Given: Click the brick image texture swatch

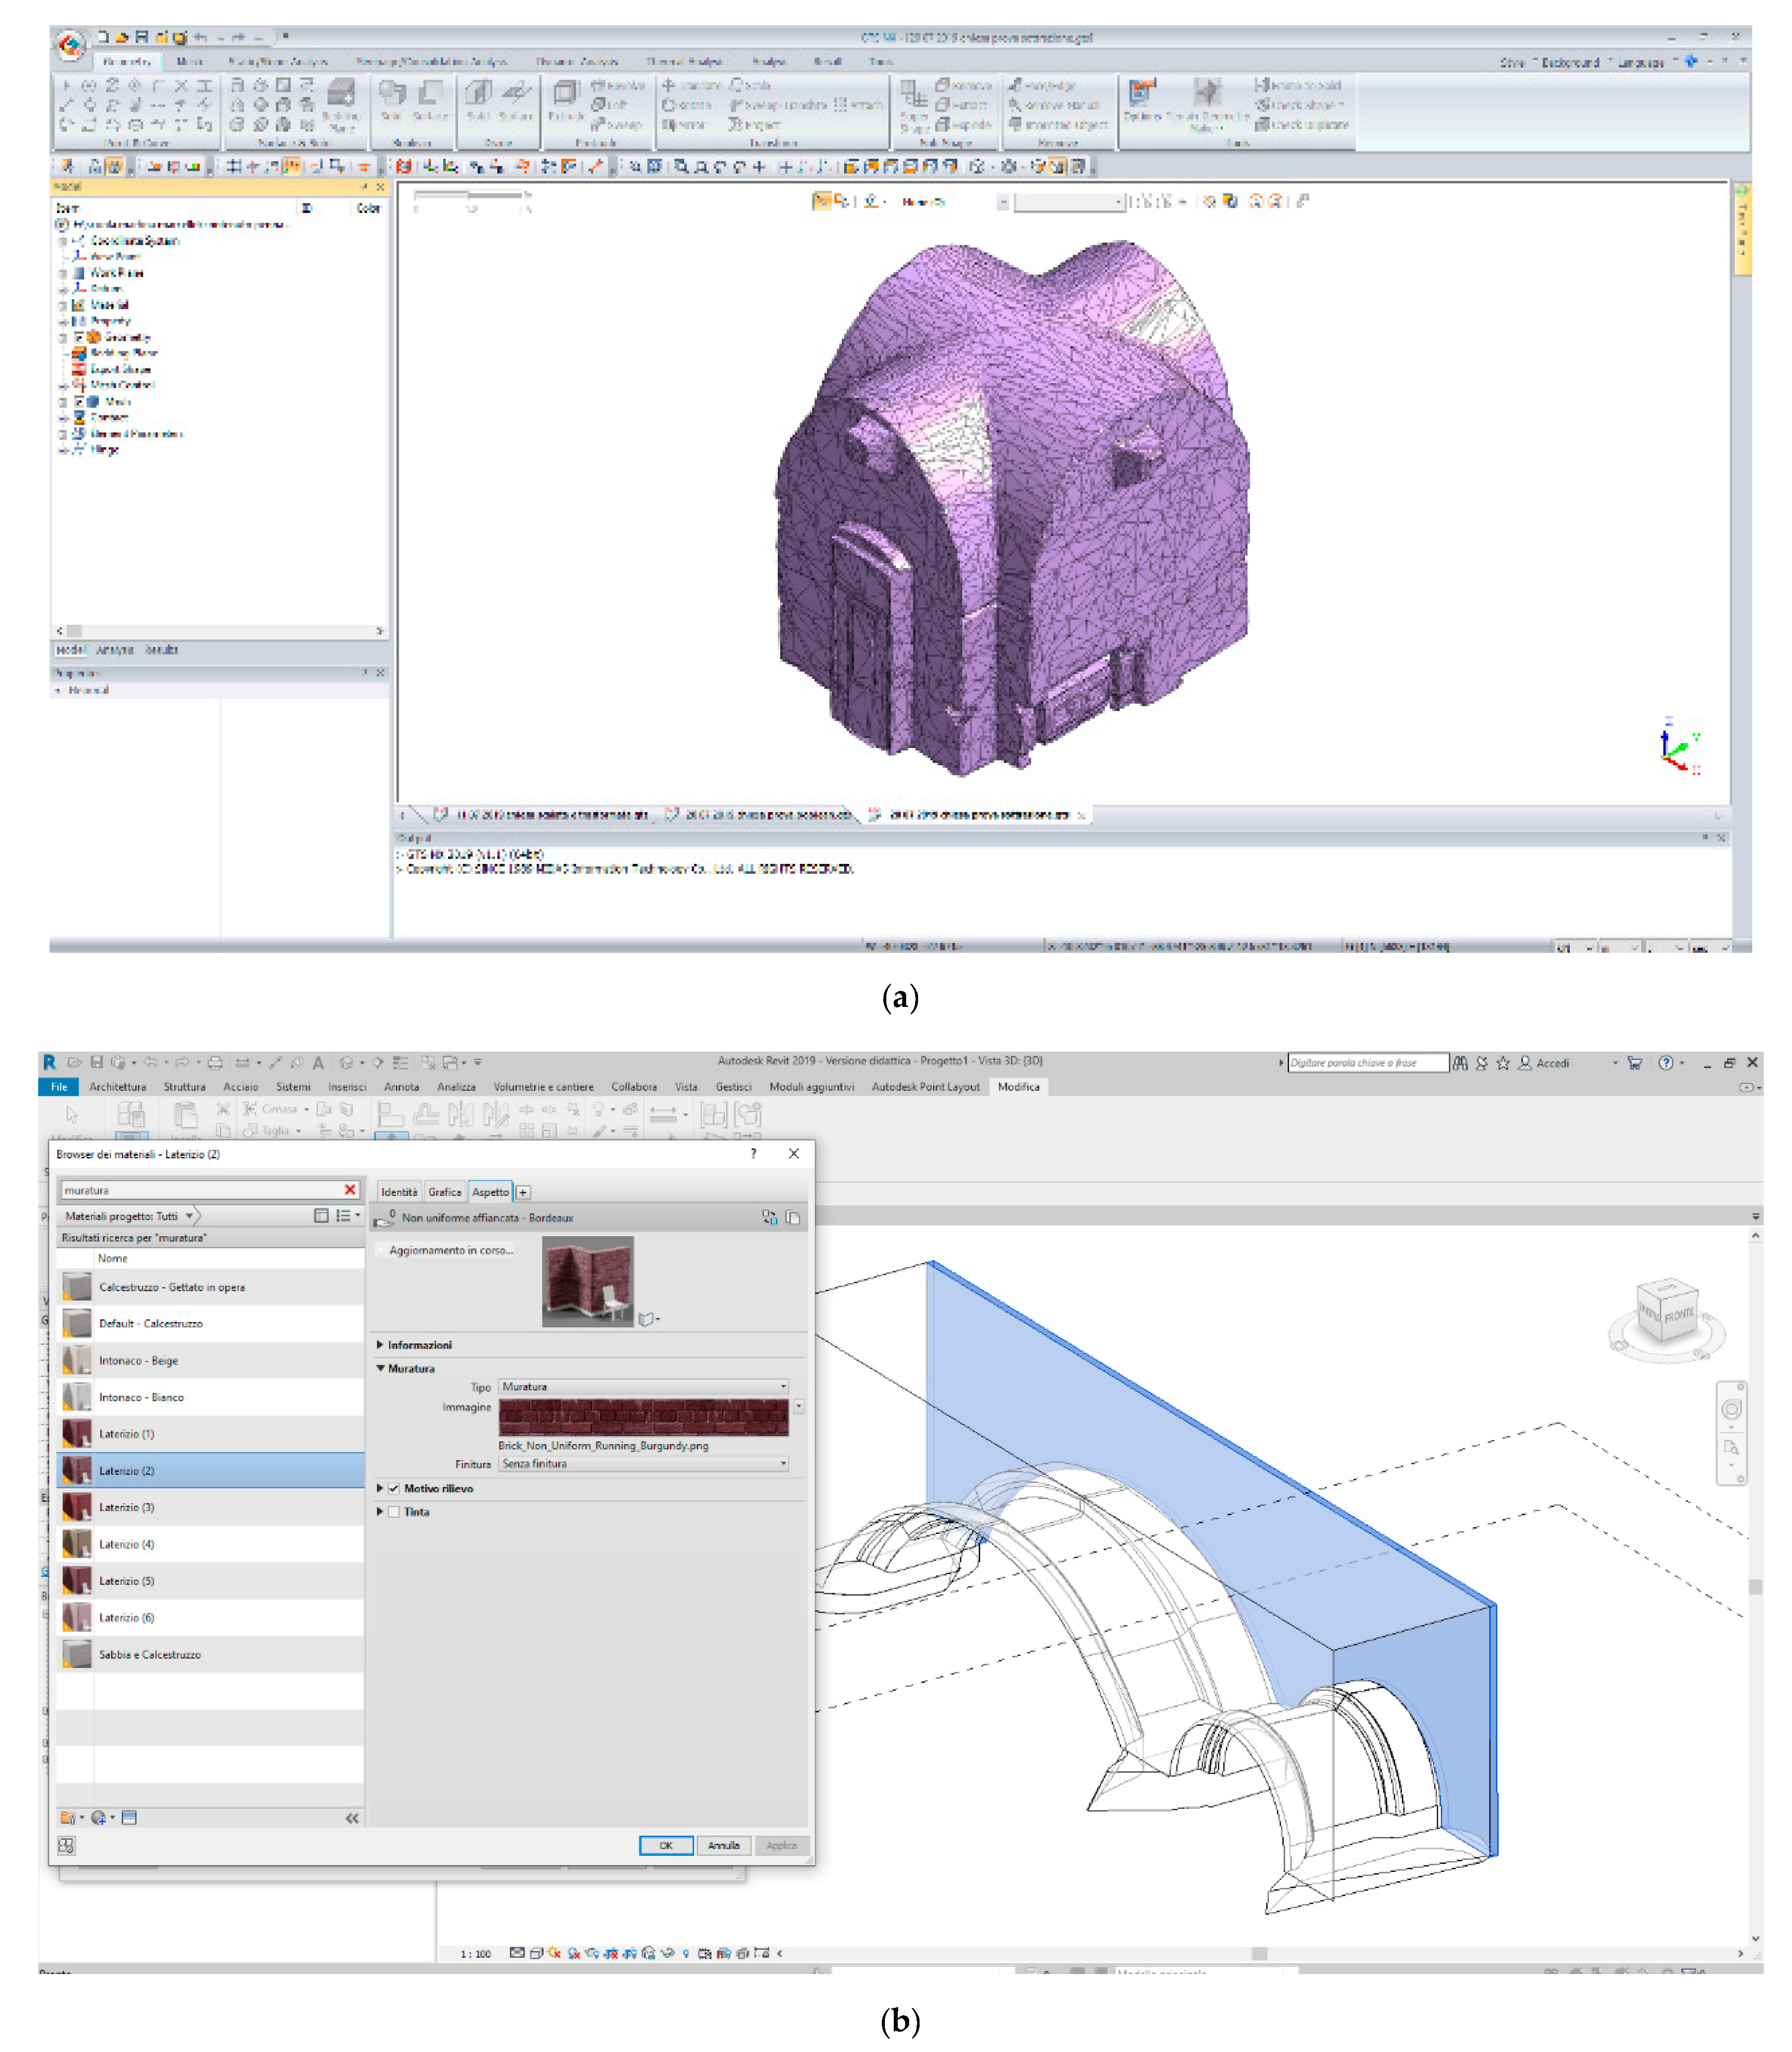Looking at the screenshot, I should [643, 1417].
